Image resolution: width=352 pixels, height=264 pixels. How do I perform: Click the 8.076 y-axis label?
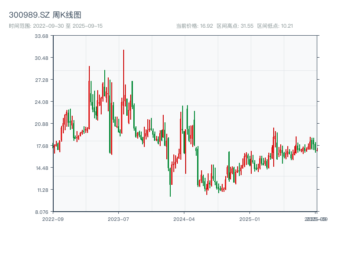tap(42, 212)
